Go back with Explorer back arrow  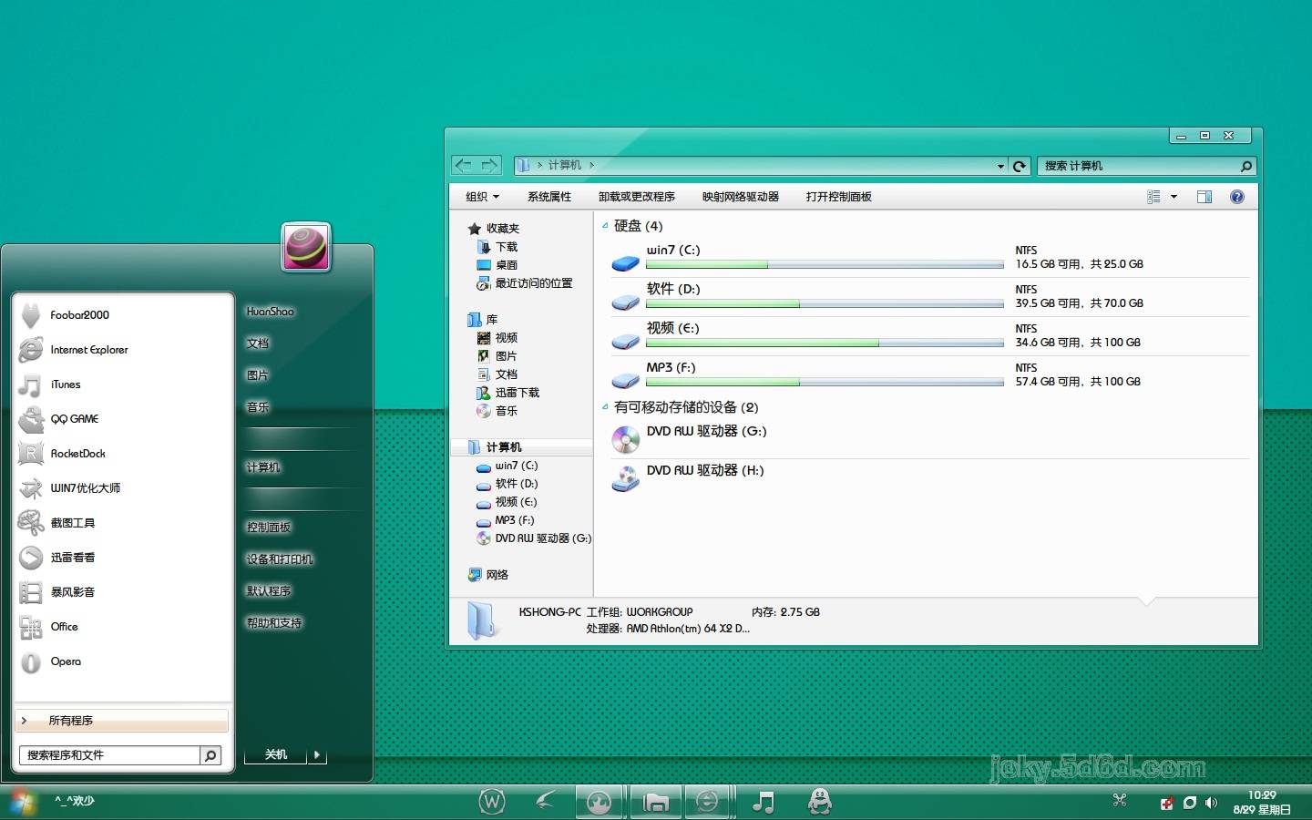coord(464,165)
